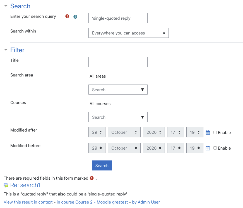Image resolution: width=243 pixels, height=208 pixels.
Task: Expand the Search area autocomplete arrow
Action: pos(142,90)
